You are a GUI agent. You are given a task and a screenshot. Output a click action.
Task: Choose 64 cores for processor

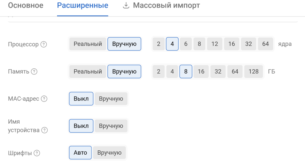click(x=265, y=44)
